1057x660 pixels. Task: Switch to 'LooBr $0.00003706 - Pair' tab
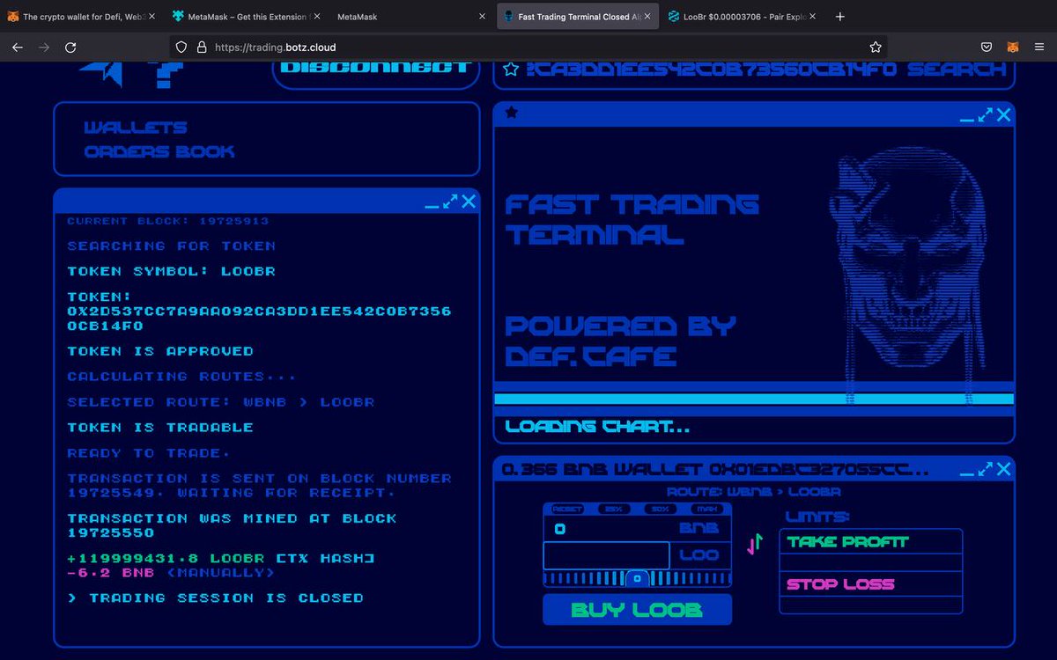[743, 17]
